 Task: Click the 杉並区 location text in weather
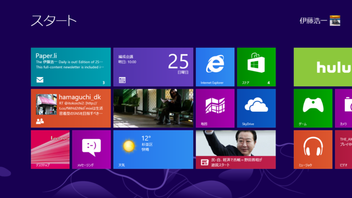click(147, 144)
